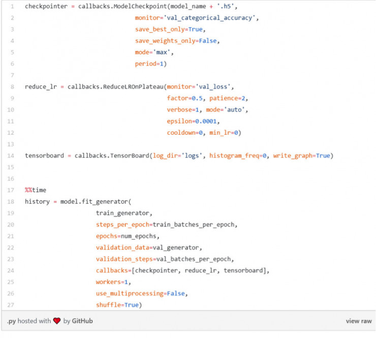Click the 'val_categorical_accuracy' string
The height and width of the screenshot is (338, 376).
pyautogui.click(x=209, y=18)
